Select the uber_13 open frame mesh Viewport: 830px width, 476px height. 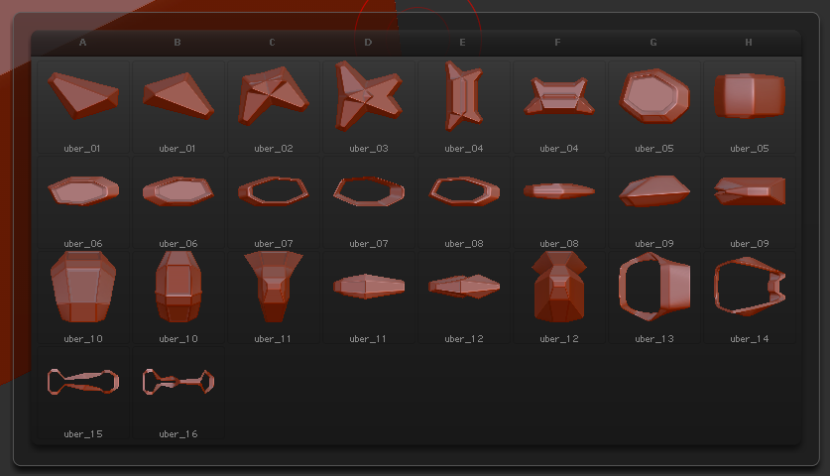(654, 297)
